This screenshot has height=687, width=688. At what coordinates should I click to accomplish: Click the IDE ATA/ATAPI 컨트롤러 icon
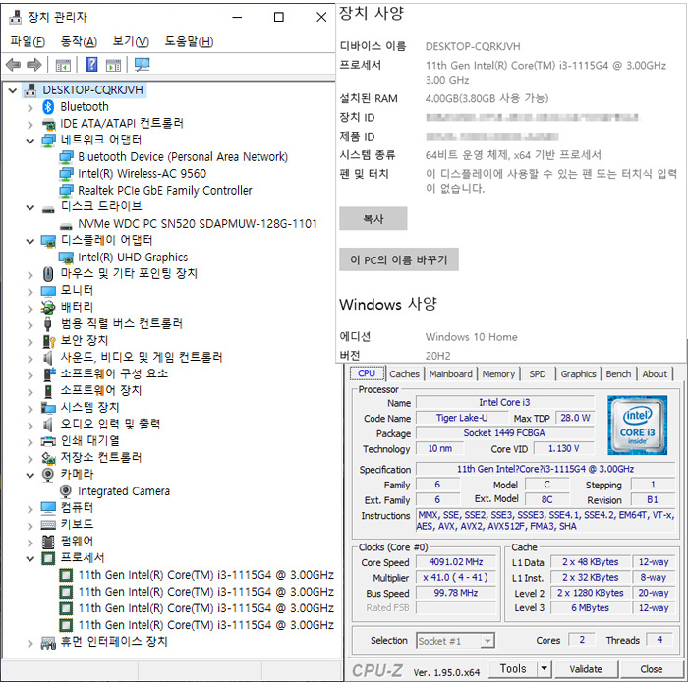(48, 124)
